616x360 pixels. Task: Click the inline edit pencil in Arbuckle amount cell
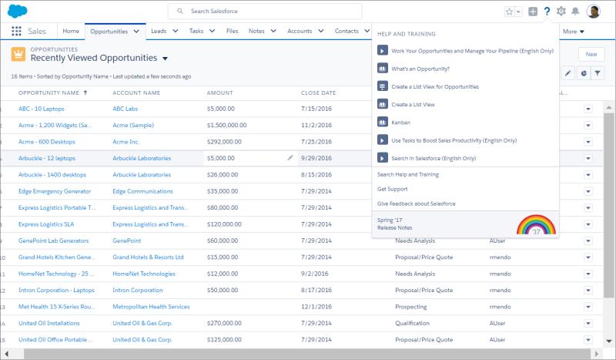[x=290, y=158]
